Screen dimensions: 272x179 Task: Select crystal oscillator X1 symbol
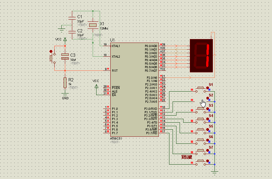tap(93, 25)
